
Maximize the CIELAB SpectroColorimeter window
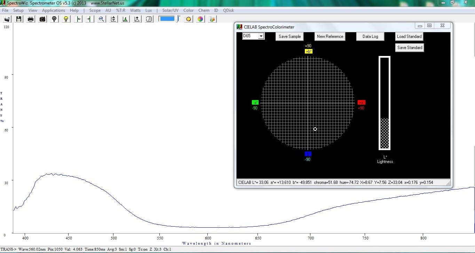[429, 26]
